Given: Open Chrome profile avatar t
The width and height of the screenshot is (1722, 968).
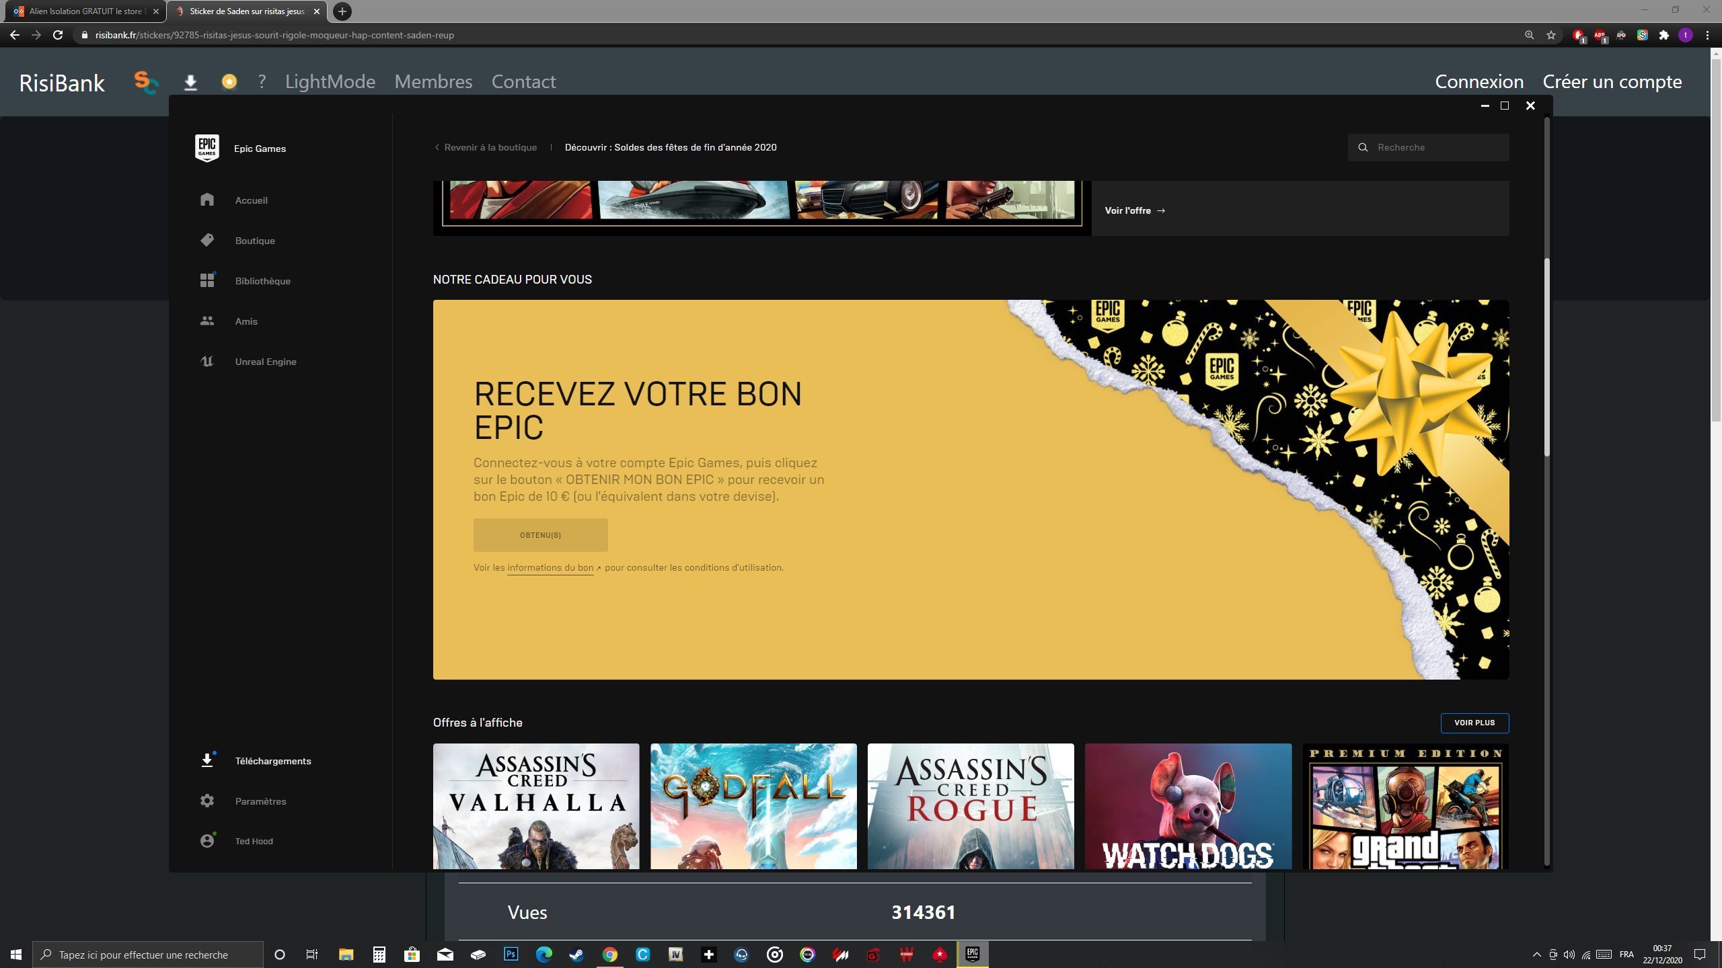Looking at the screenshot, I should click(1686, 35).
